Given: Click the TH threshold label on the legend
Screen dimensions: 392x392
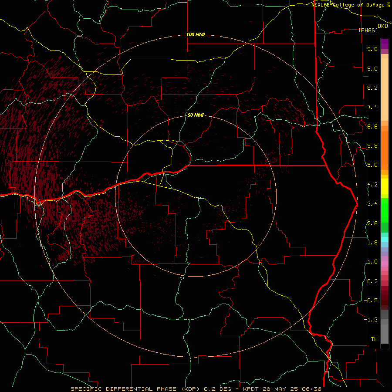Looking at the screenshot, I should pos(374,339).
